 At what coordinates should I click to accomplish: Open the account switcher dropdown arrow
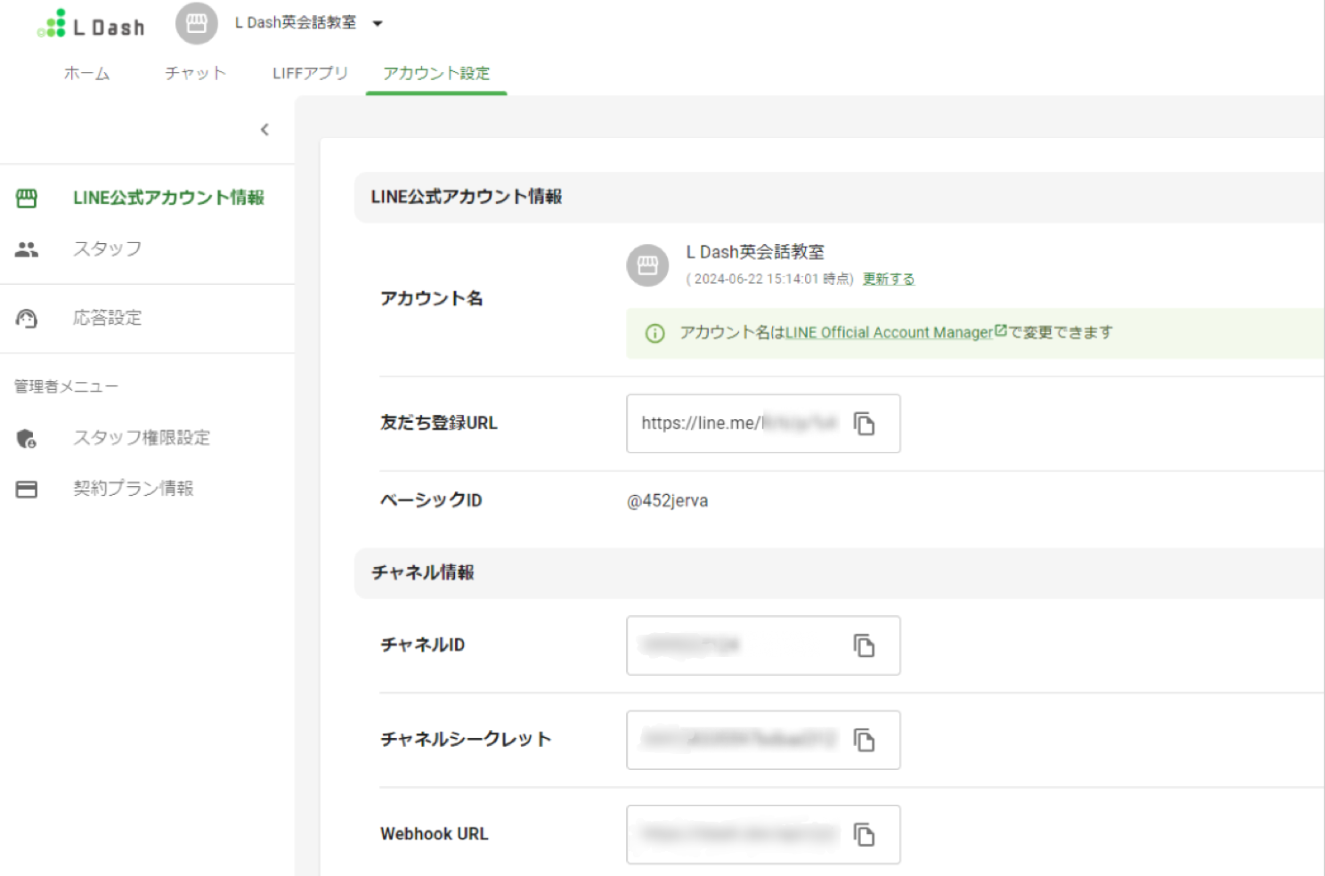tap(378, 24)
